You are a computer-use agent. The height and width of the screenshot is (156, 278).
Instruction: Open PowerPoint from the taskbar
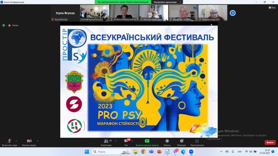(x=159, y=152)
